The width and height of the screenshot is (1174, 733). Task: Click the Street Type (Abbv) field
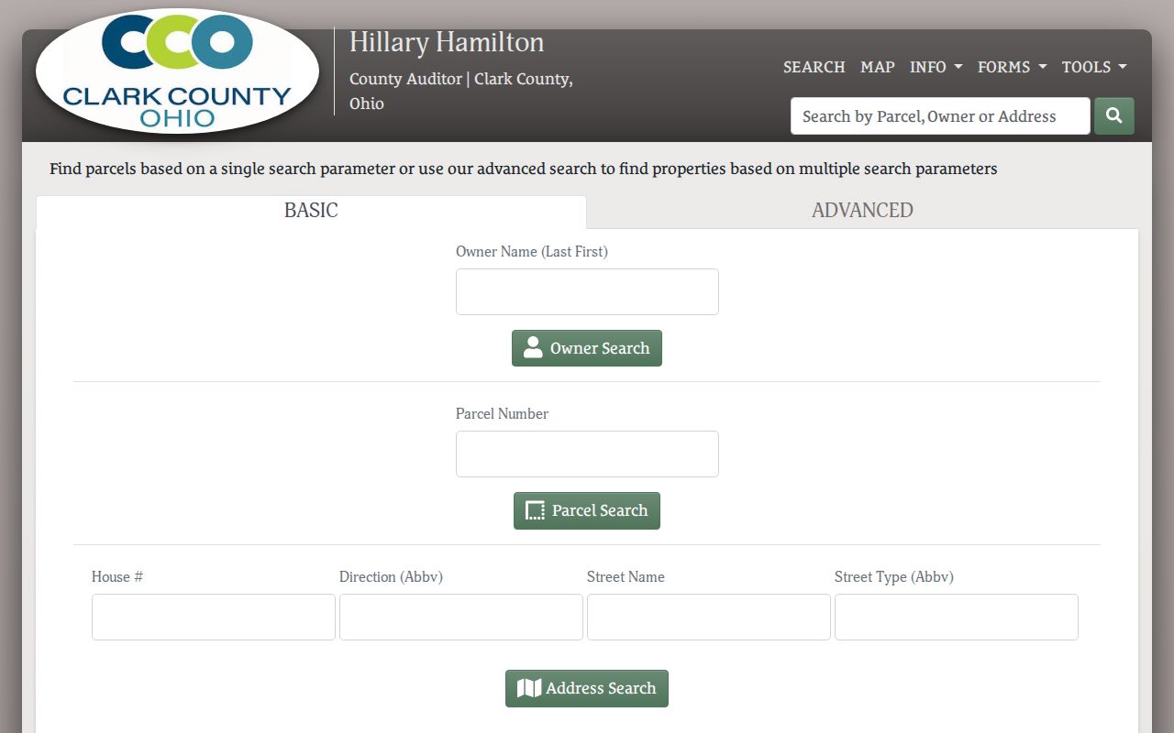[957, 617]
